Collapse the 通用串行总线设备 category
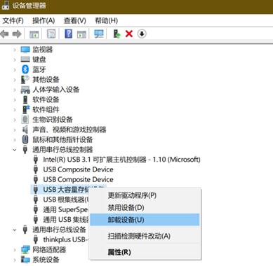The height and width of the screenshot is (266, 273). (x=15, y=230)
